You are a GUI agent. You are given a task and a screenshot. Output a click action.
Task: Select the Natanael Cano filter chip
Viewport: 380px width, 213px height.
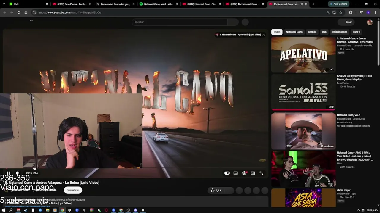[x=294, y=32]
